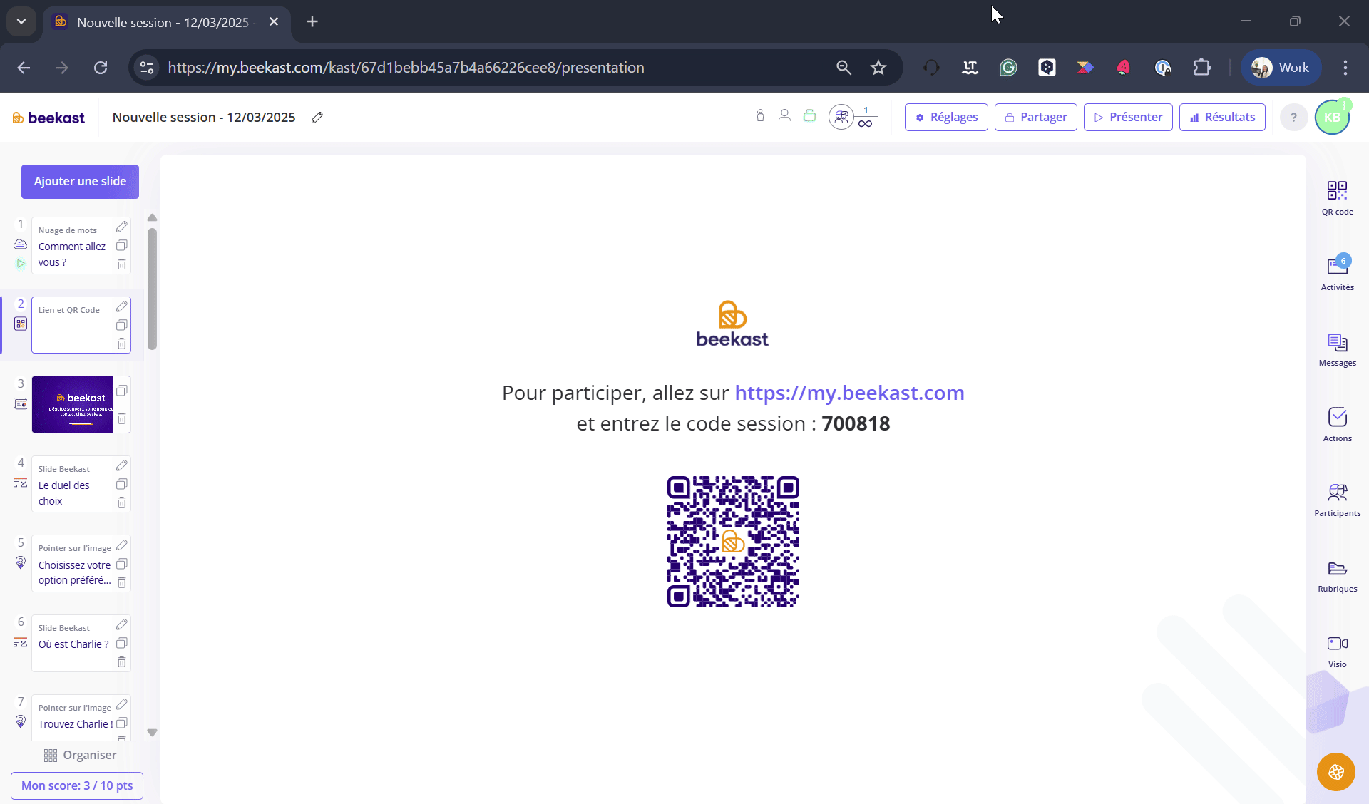Screen dimensions: 1369x804
Task: View Résultats
Action: pyautogui.click(x=1222, y=118)
